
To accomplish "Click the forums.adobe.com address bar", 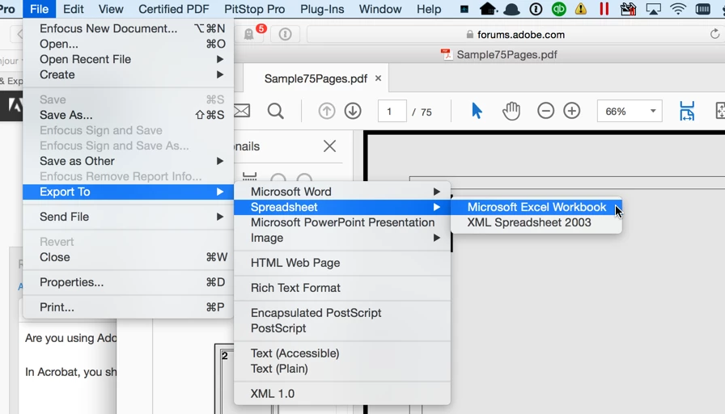I will click(x=514, y=34).
